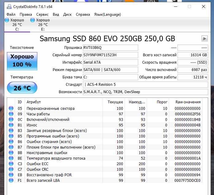The image size is (214, 195).
Task: Click the next disk arrow button
Action: click(x=204, y=39)
